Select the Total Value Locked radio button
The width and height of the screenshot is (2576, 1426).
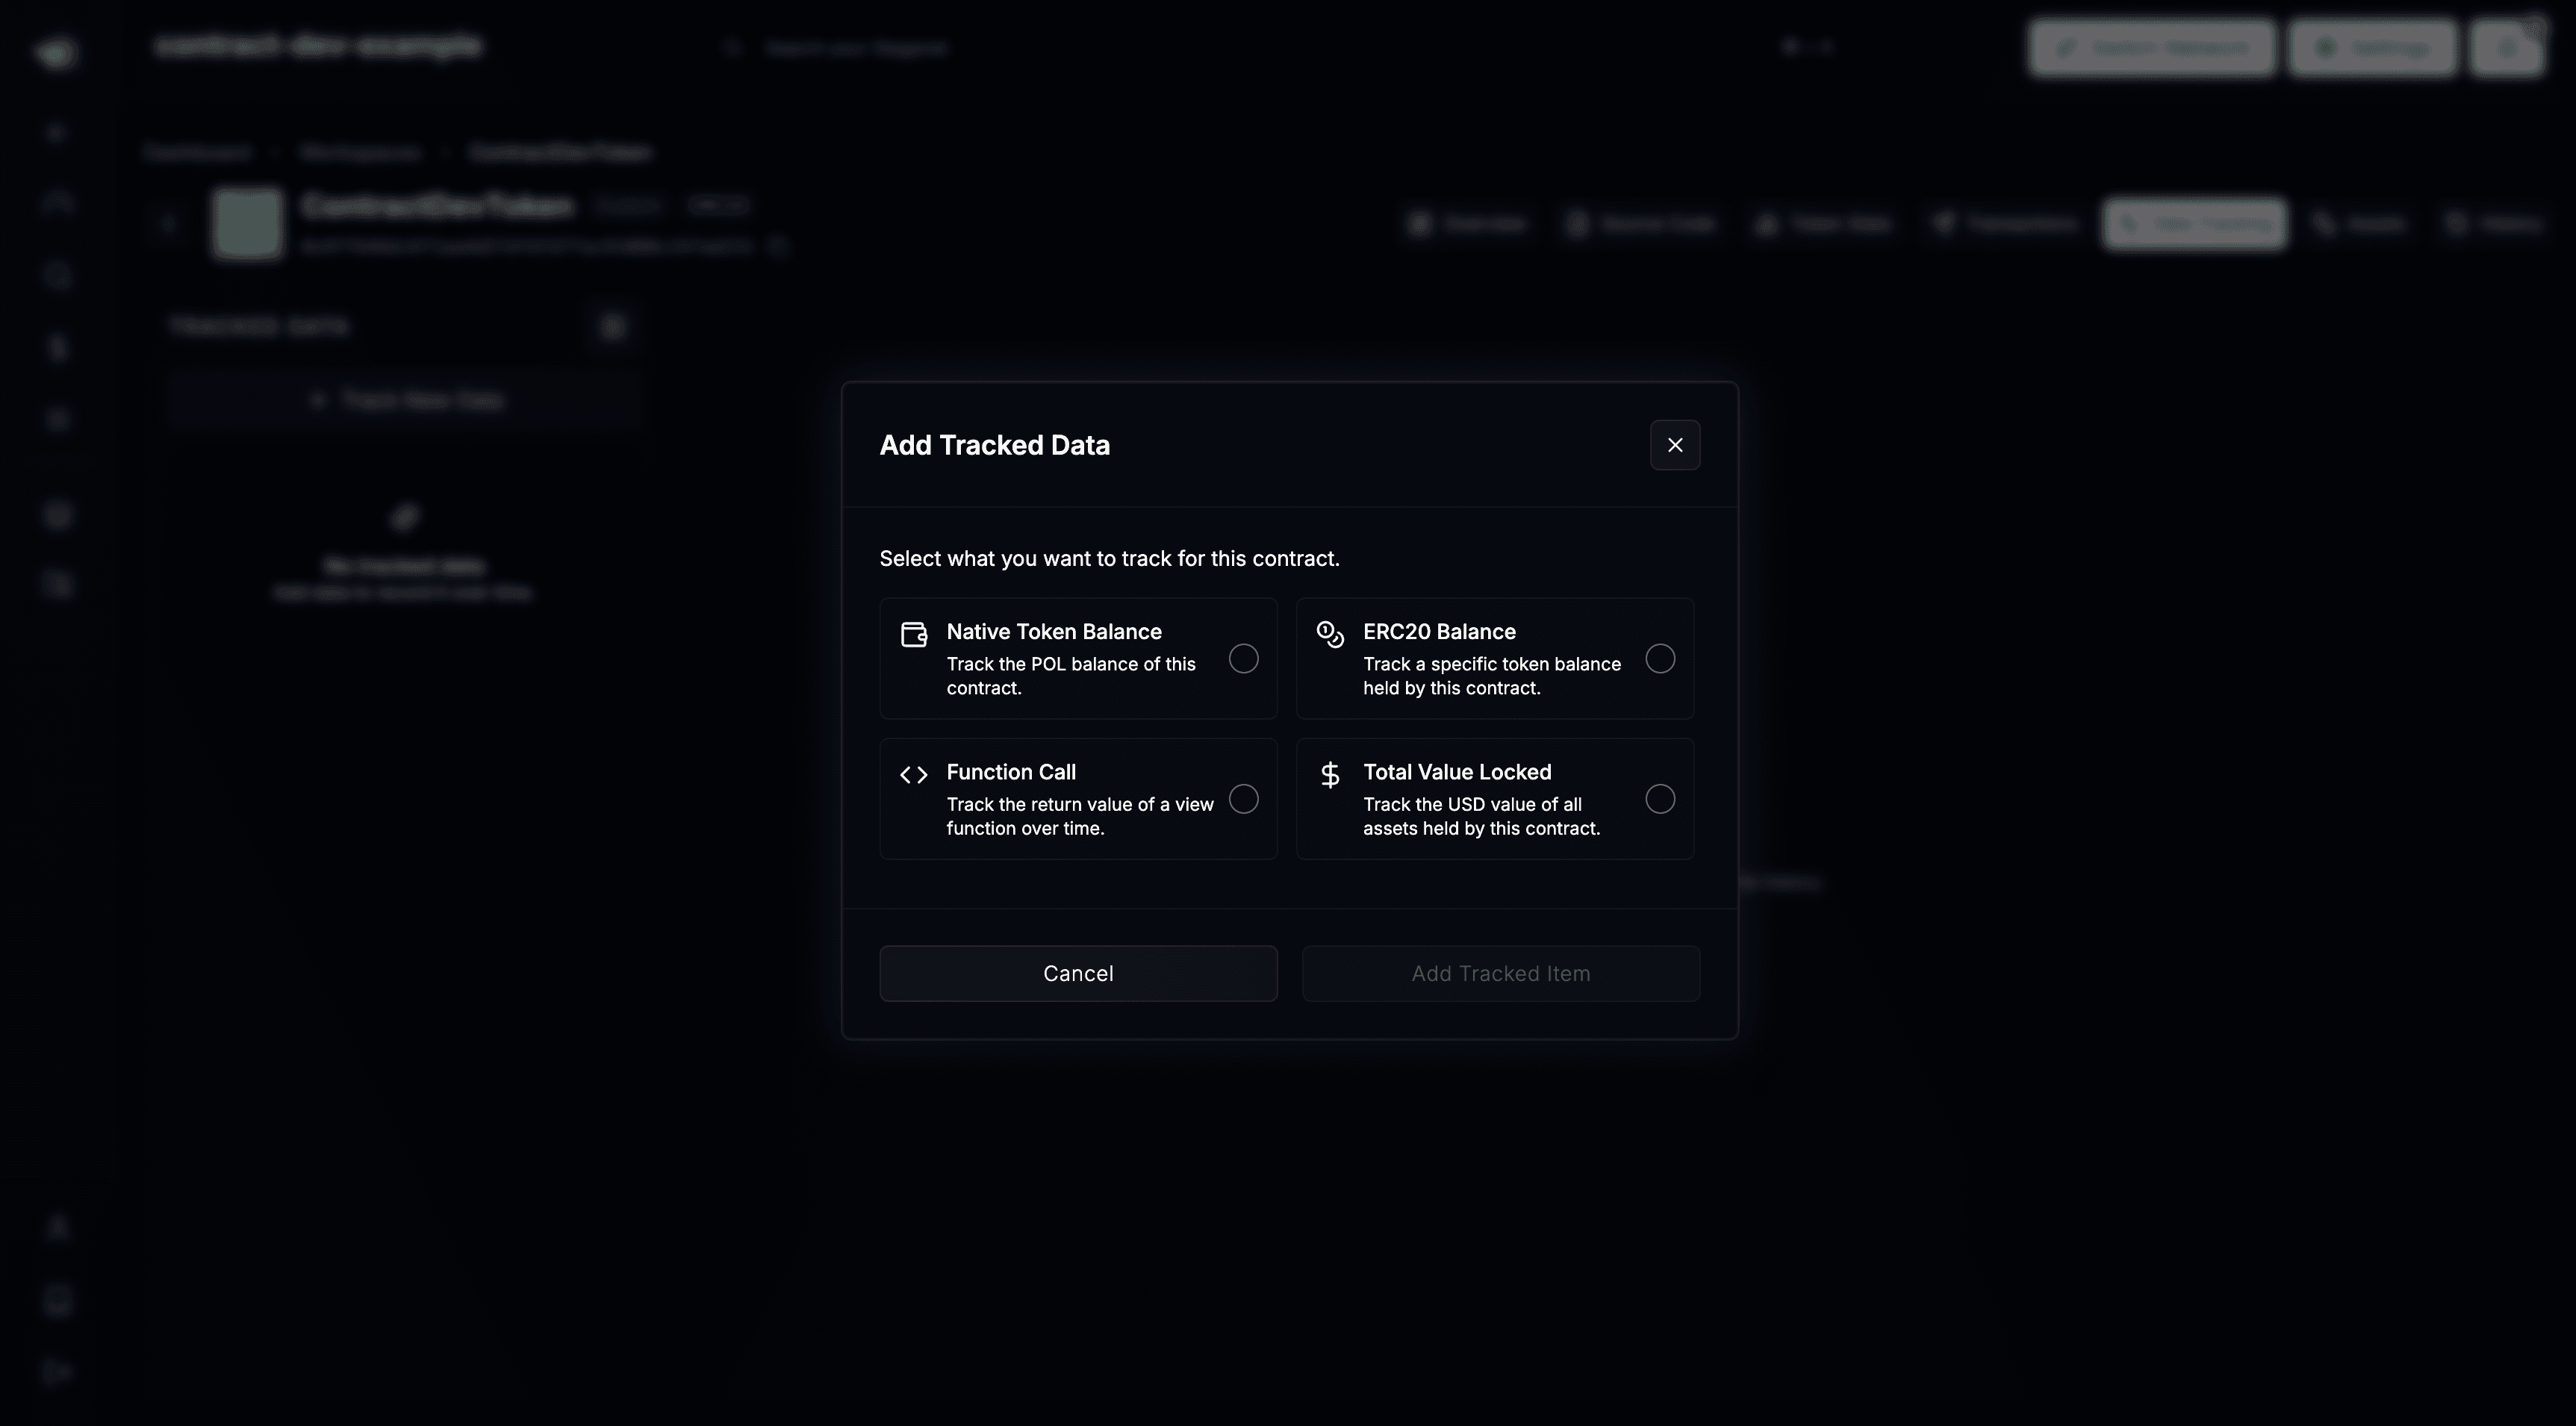[x=1660, y=799]
